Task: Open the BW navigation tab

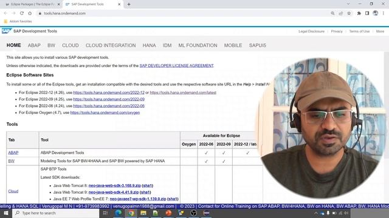Action: [x=51, y=45]
